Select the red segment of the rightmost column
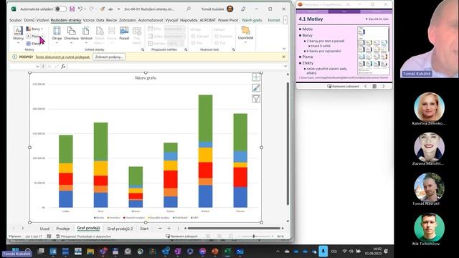 click(240, 177)
